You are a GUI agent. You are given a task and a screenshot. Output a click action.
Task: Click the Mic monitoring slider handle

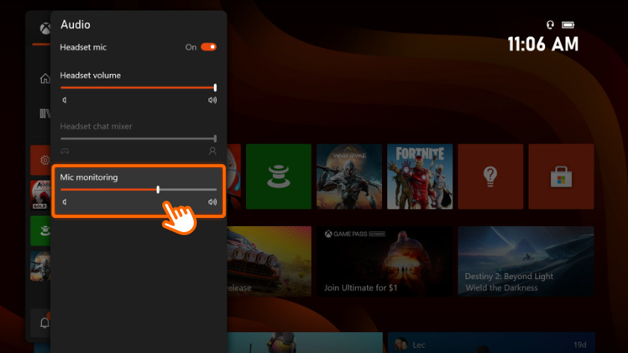[158, 190]
